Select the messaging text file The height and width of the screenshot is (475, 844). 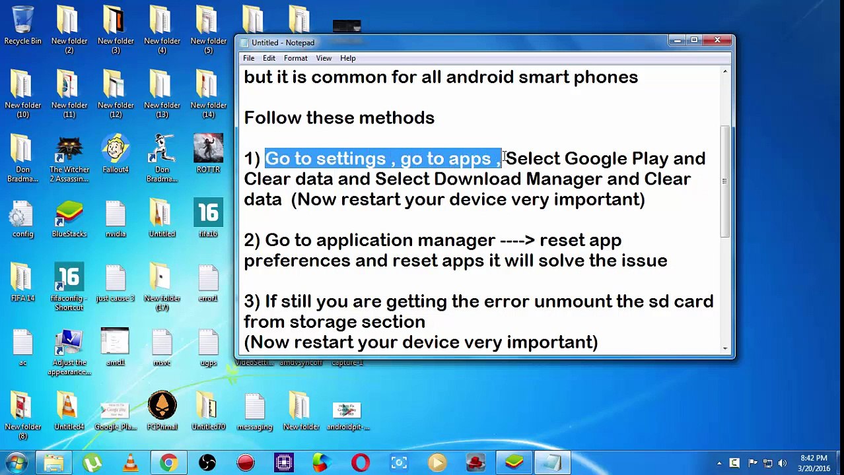[254, 412]
